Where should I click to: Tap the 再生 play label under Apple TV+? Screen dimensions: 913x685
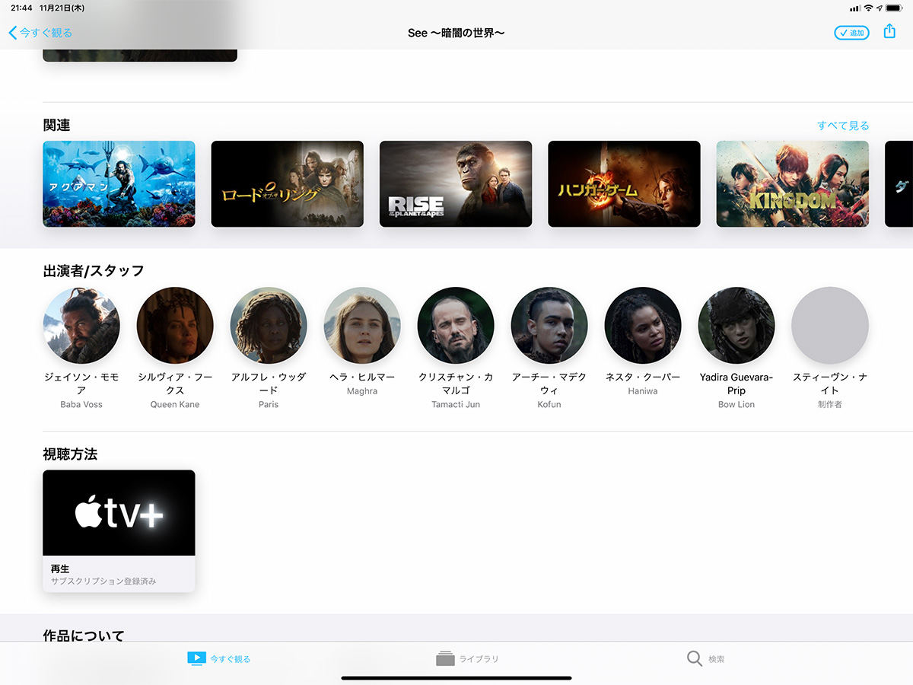click(61, 569)
